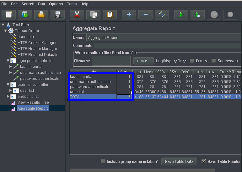Collapse the login portal controller node

pyautogui.click(x=8, y=61)
